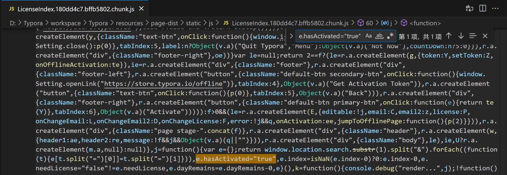Click the cube symbol icon before 60
The image size is (507, 175).
click(360, 23)
